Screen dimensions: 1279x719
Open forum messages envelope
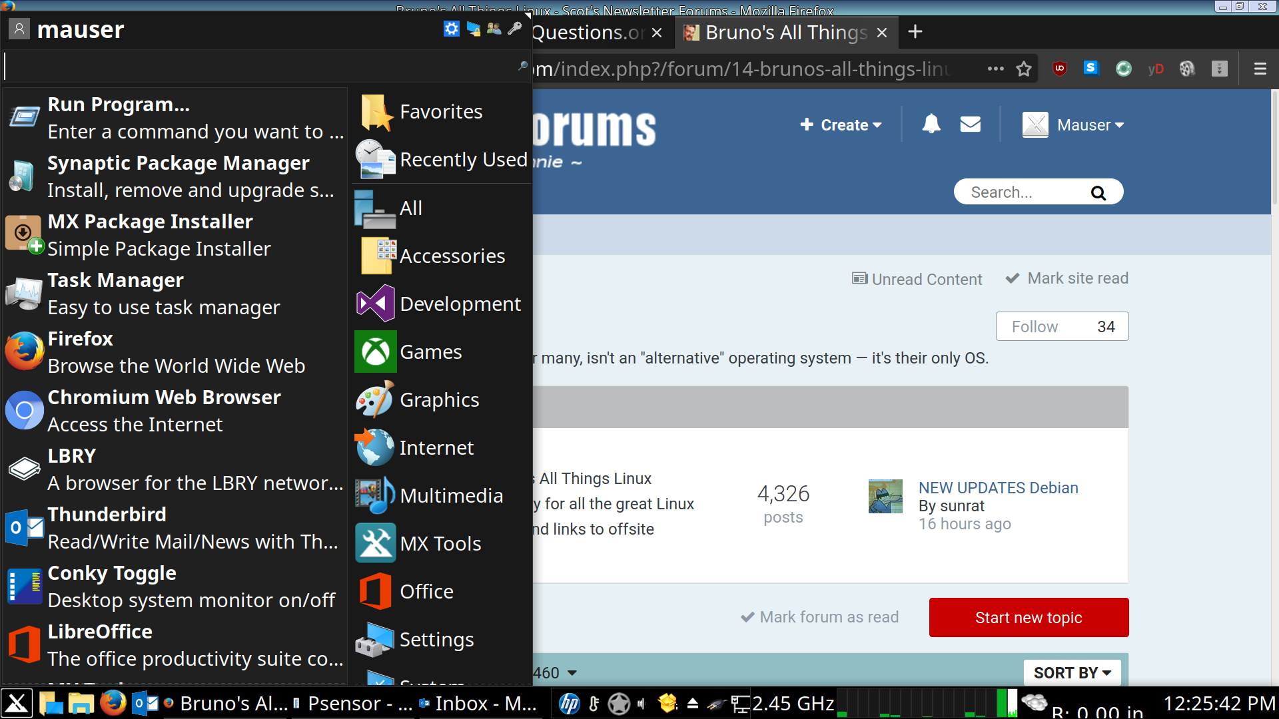tap(970, 124)
